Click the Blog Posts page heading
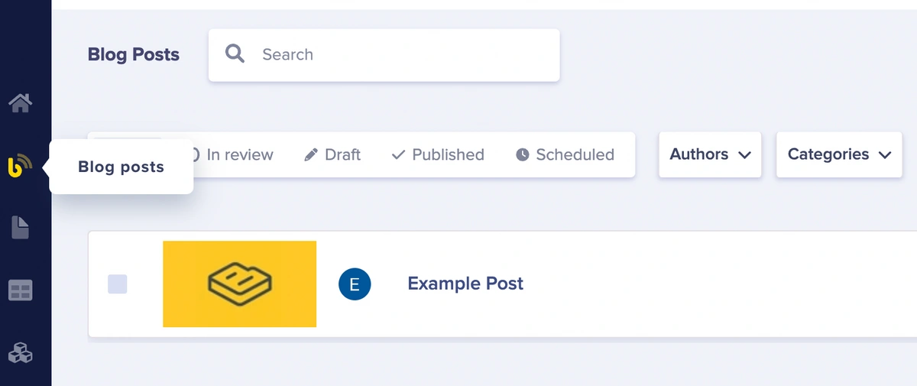 point(134,55)
